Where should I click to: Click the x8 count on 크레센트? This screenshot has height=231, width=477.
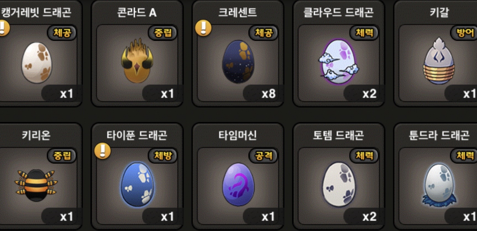coord(268,94)
